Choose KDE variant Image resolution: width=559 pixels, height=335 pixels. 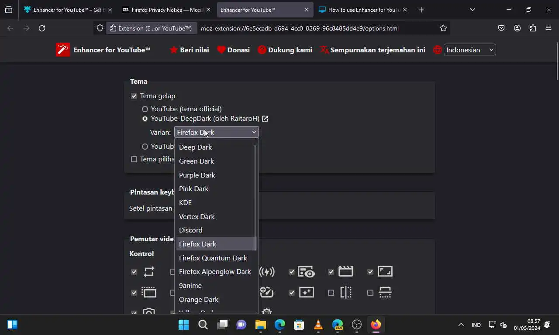click(216, 203)
